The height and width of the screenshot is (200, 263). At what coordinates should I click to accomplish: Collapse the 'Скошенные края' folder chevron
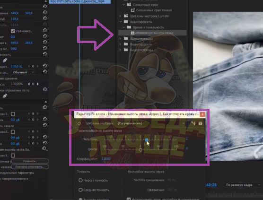pos(124,5)
